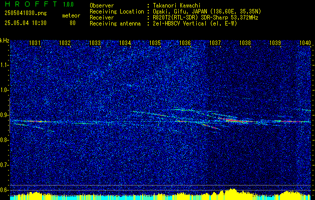
Task: Click the date stamp 25.05.04 10:30
Action: [26, 23]
